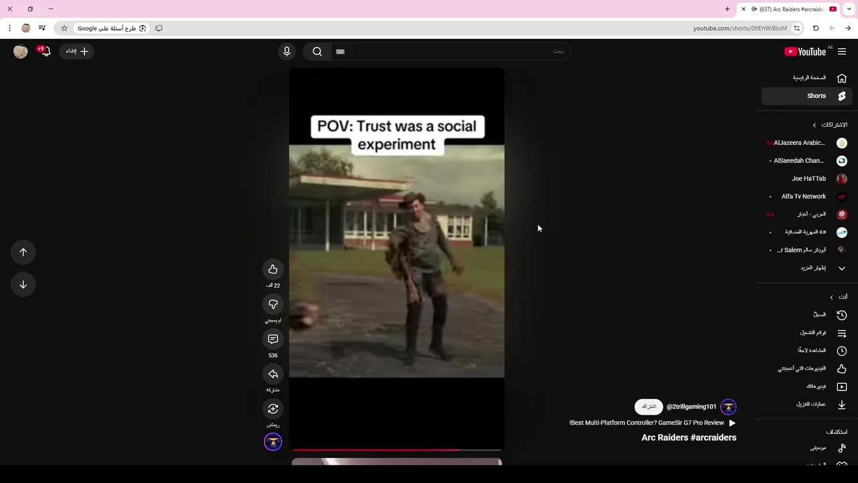858x483 pixels.
Task: Open the subscriptions section header arrow
Action: tap(814, 125)
